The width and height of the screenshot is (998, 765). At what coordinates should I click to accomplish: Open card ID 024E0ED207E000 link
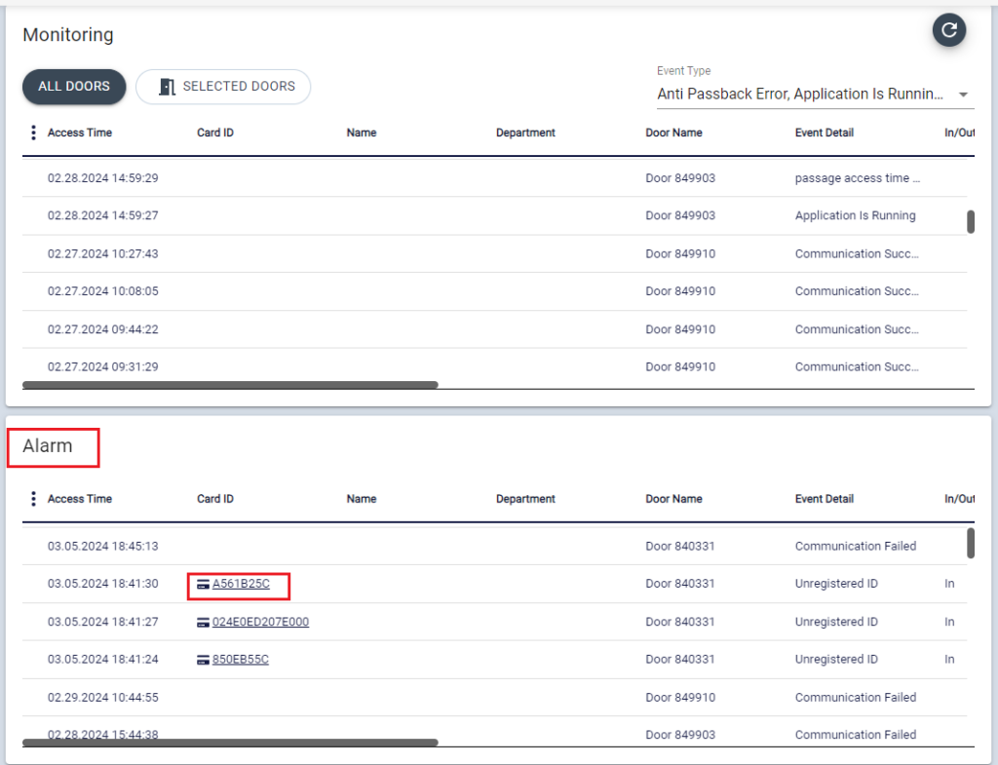point(260,623)
